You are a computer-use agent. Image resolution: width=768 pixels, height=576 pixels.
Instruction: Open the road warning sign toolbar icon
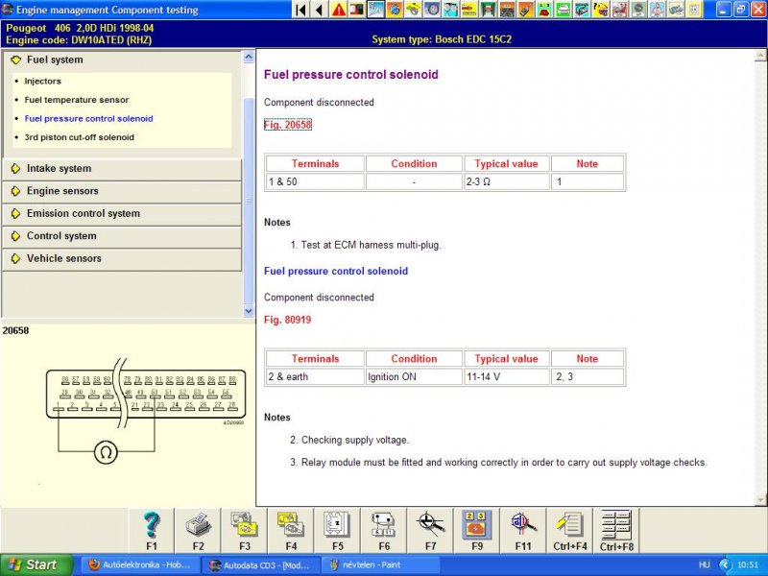click(657, 10)
